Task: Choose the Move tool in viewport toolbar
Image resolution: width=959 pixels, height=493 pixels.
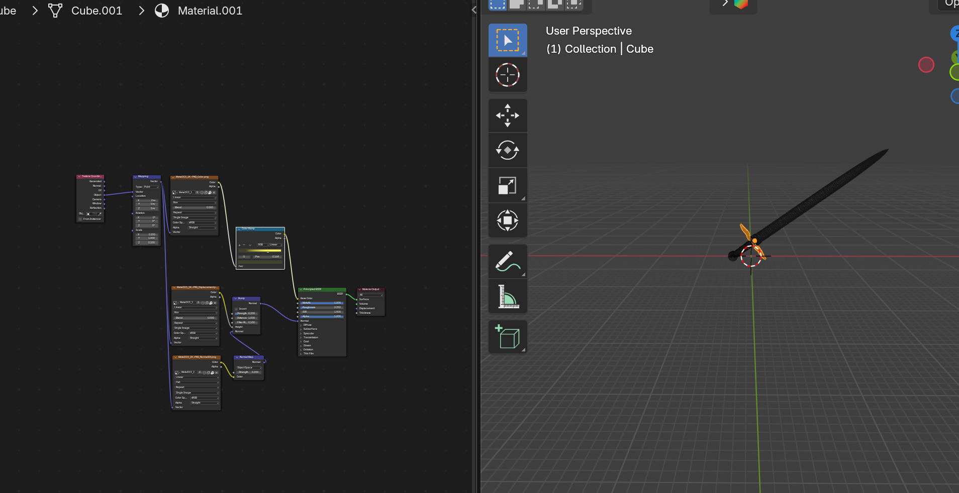Action: pyautogui.click(x=508, y=115)
